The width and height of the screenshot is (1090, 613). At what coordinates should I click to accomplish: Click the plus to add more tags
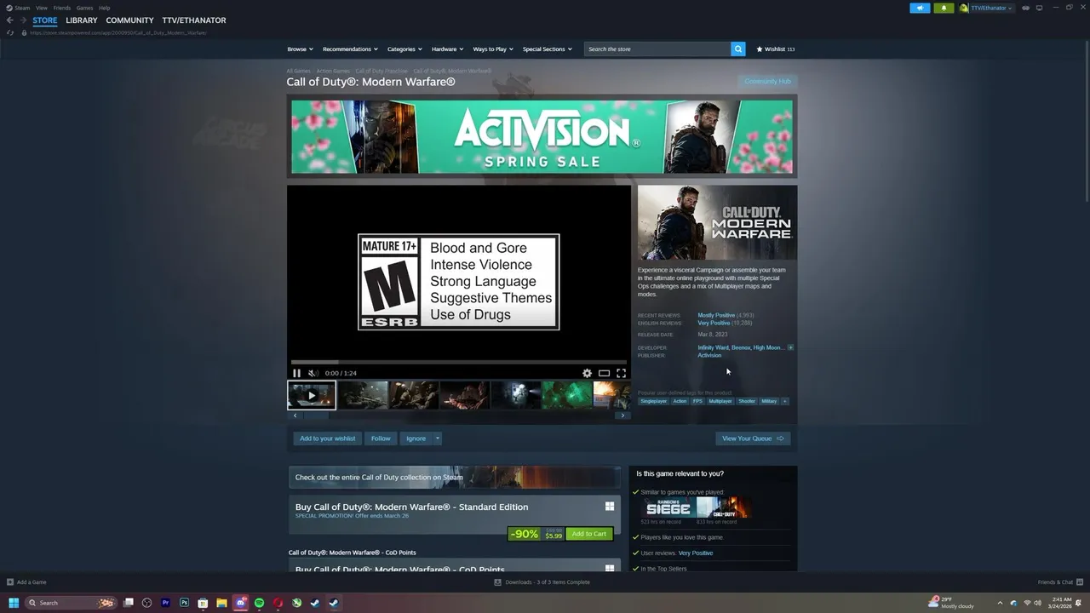[x=784, y=401]
